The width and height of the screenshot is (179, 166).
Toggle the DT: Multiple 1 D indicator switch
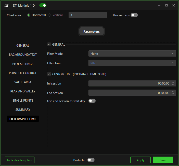click(x=43, y=5)
